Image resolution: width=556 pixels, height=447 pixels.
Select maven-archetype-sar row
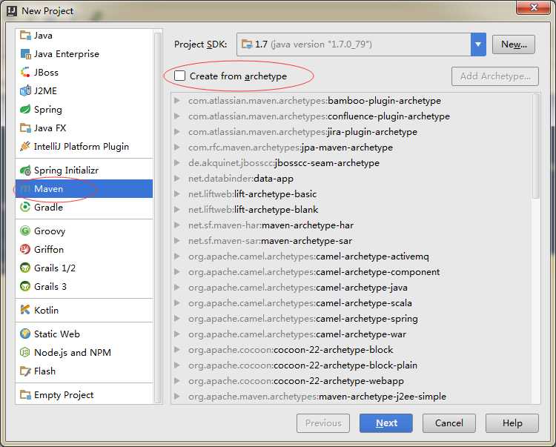351,241
